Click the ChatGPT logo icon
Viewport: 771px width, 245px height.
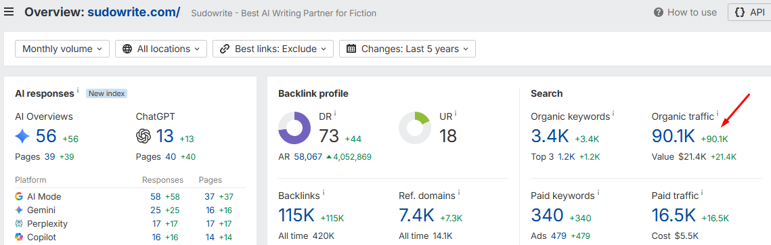[143, 136]
